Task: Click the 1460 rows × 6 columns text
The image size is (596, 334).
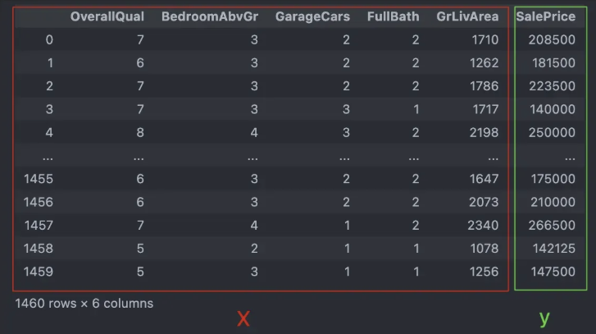Action: pyautogui.click(x=84, y=304)
